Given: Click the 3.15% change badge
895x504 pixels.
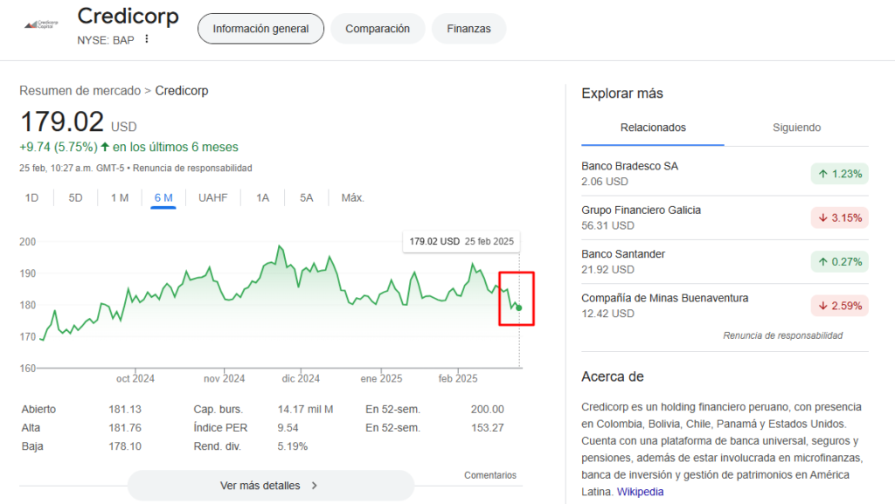Looking at the screenshot, I should [840, 217].
